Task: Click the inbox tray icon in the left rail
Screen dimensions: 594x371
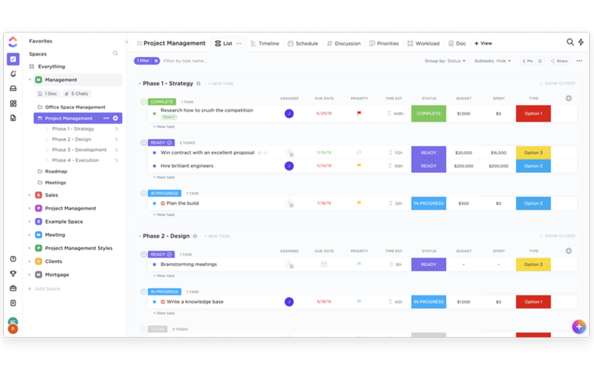Action: [x=12, y=89]
